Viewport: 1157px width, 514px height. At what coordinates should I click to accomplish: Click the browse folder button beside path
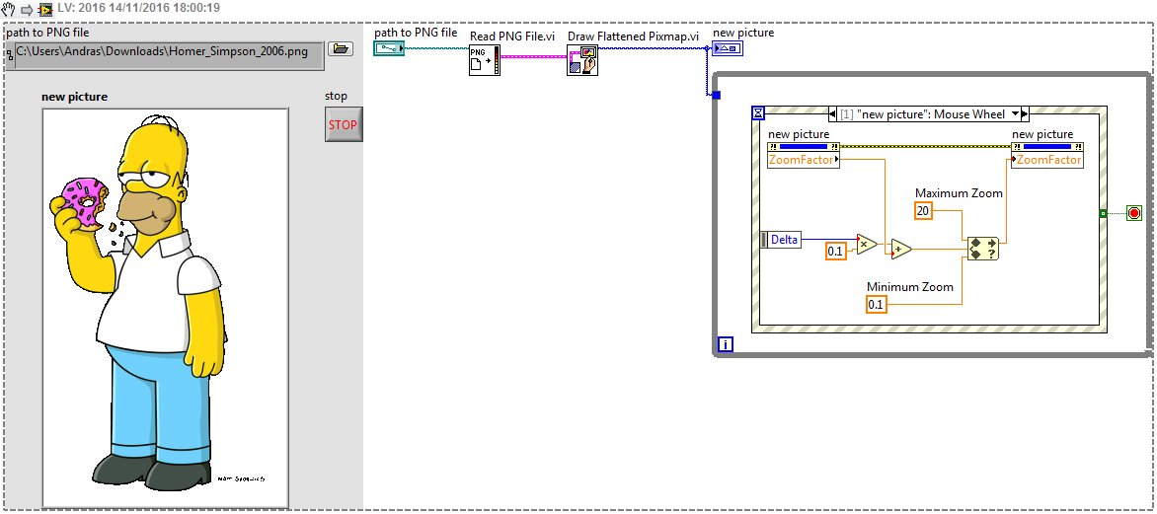click(341, 48)
